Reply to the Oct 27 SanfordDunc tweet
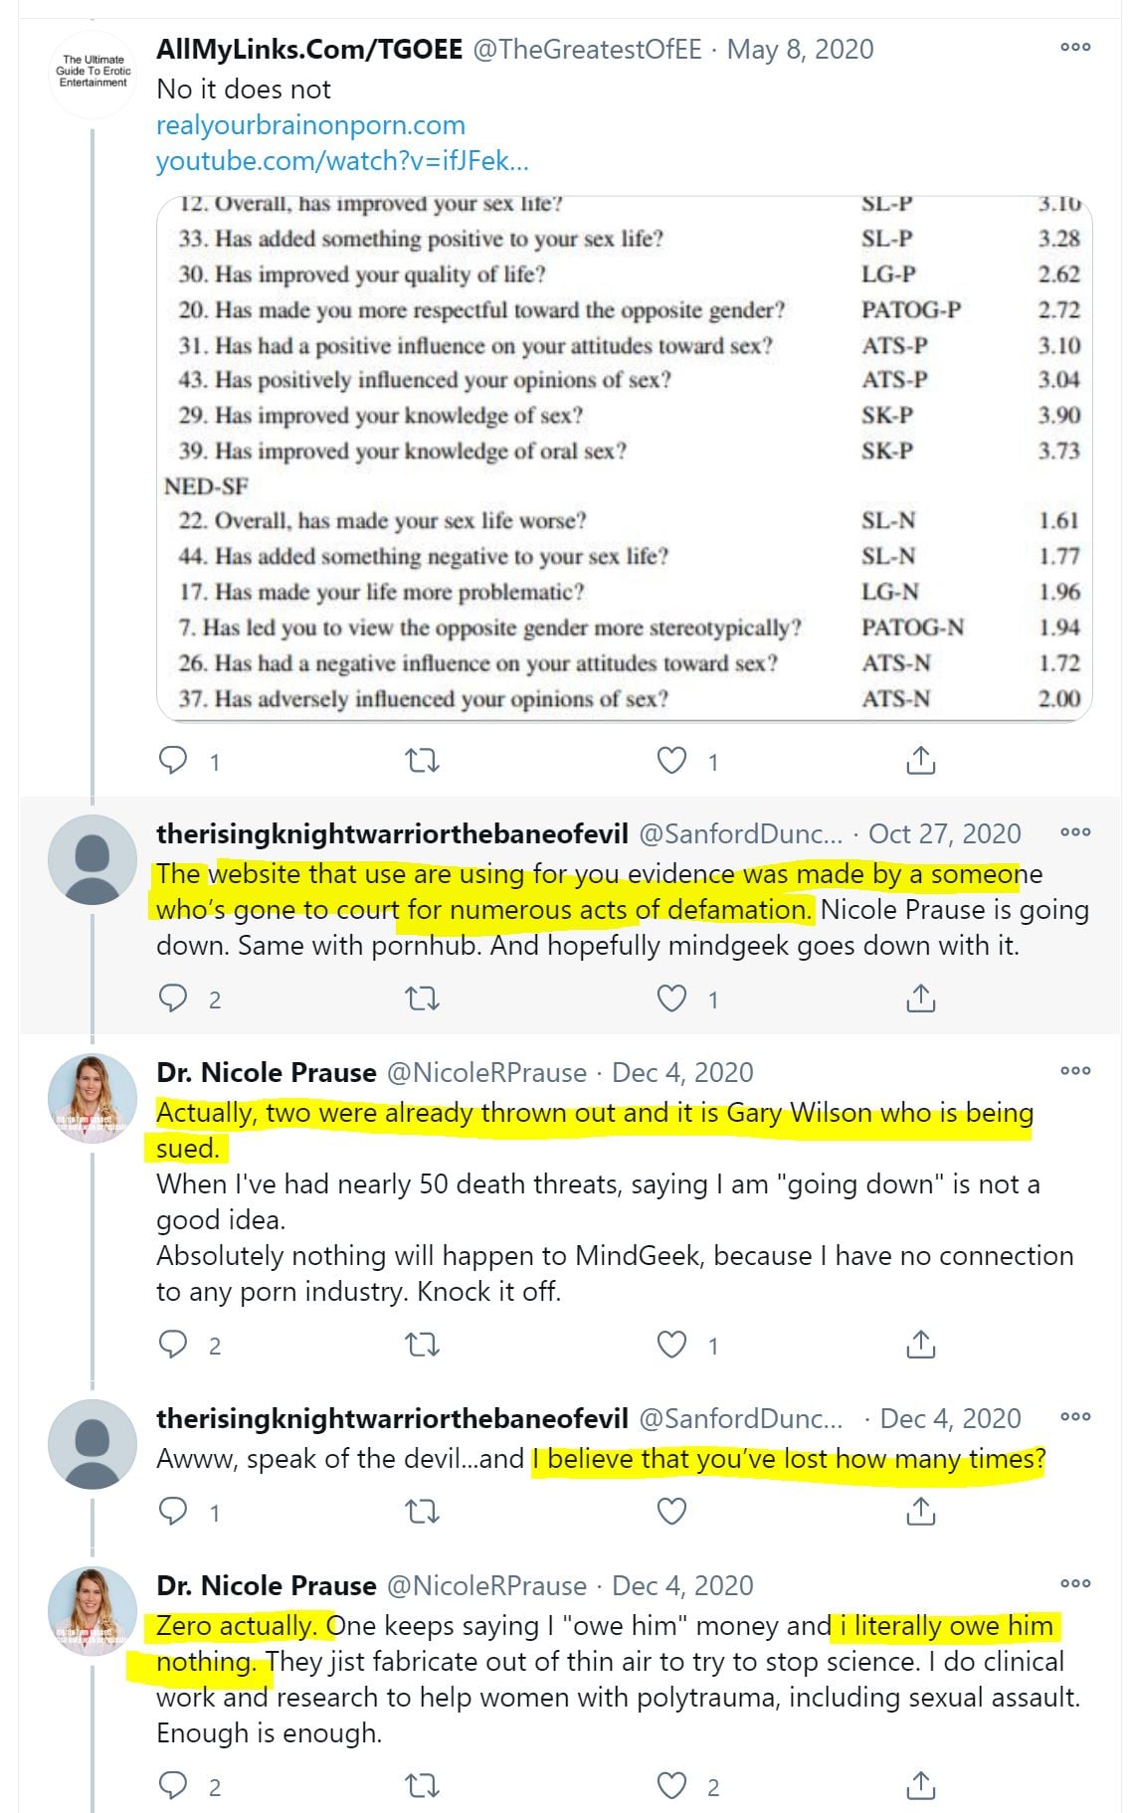 (x=173, y=997)
